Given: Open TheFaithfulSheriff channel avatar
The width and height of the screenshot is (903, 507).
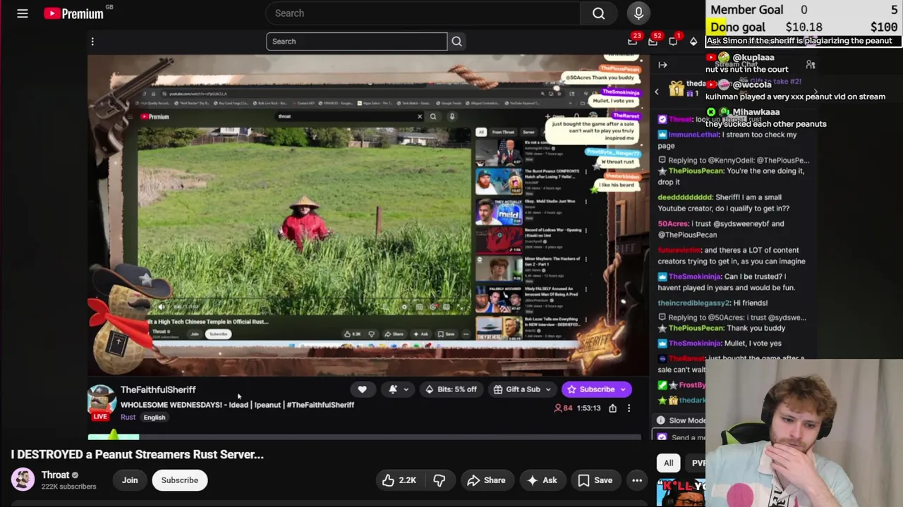Looking at the screenshot, I should click(x=102, y=399).
